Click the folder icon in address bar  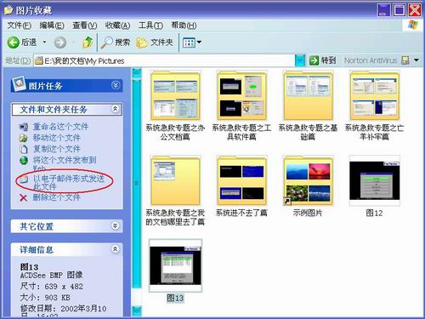39,60
